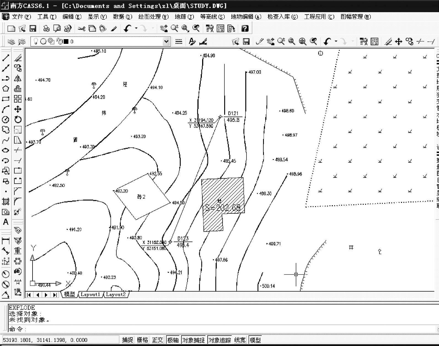Select the Spline curve tool
Screen dimensions: 439x346
pyautogui.click(x=6, y=140)
